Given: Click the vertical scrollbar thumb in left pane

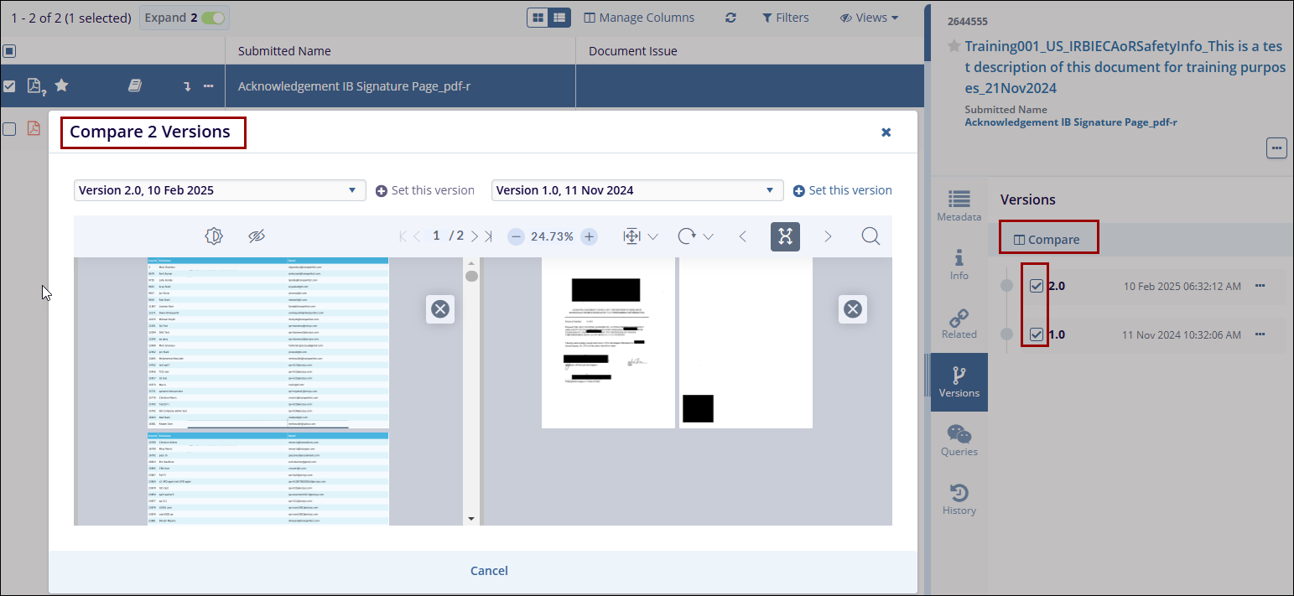Looking at the screenshot, I should tap(472, 277).
